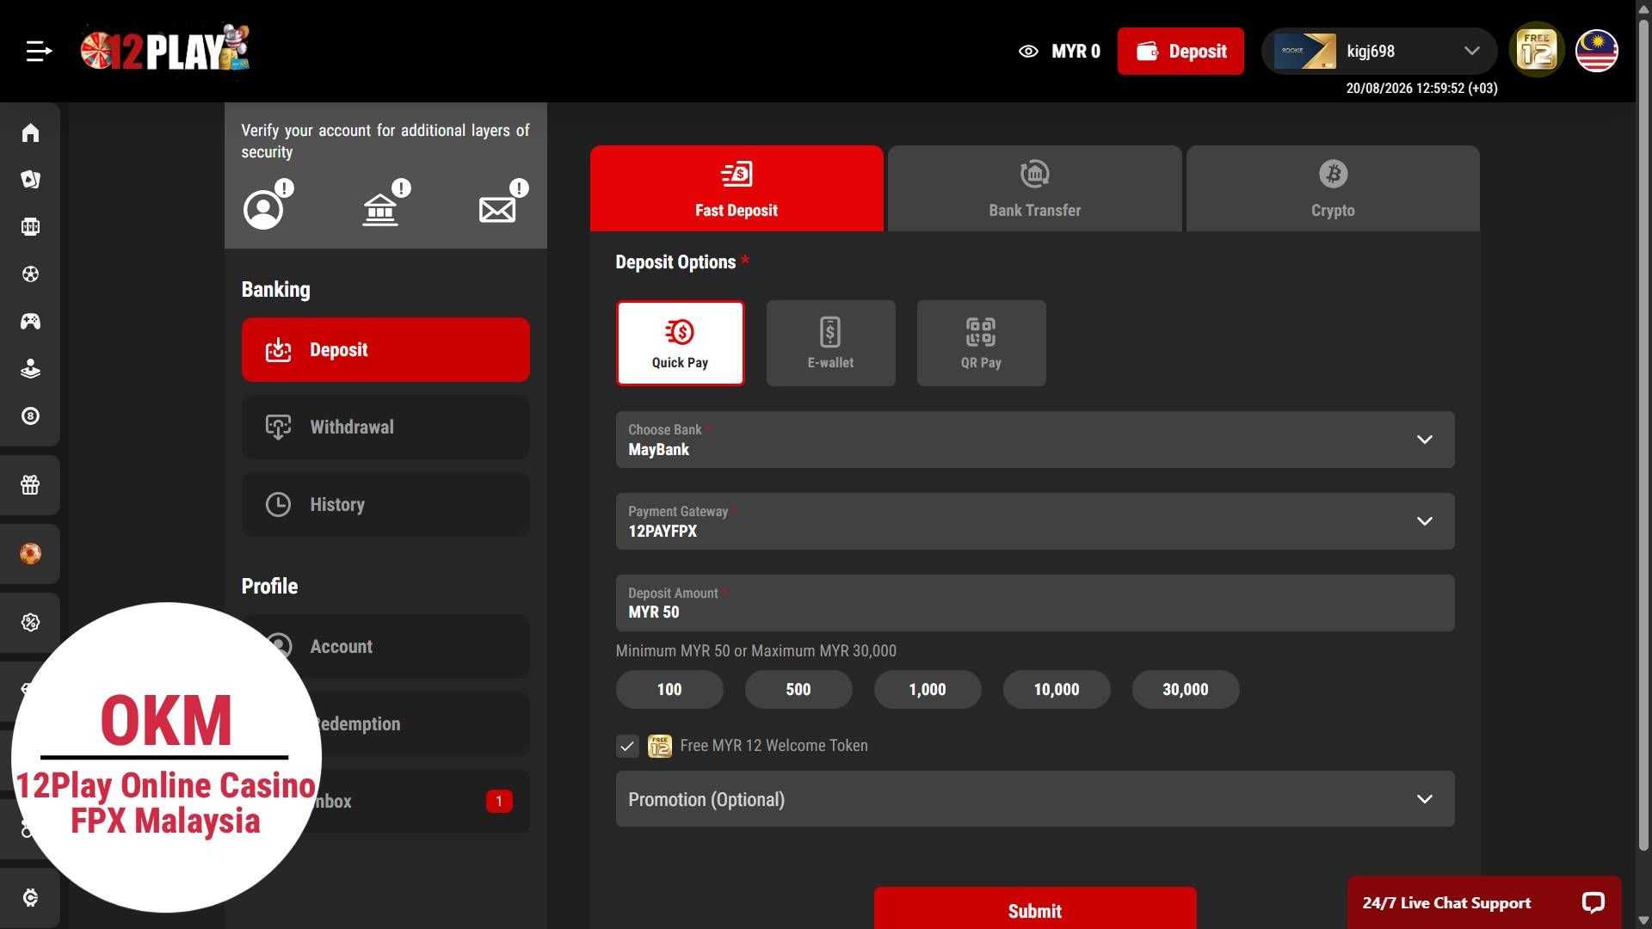This screenshot has height=929, width=1652.
Task: Open History in Banking menu
Action: point(385,504)
